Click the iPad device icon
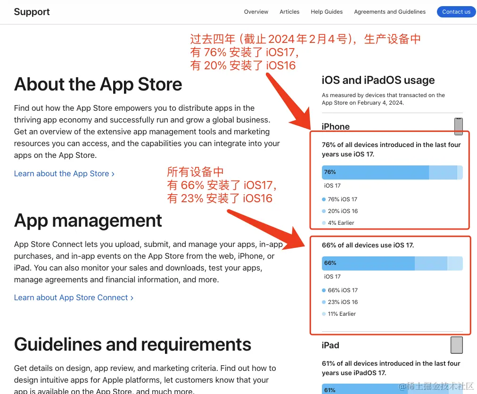Screen dimensions: 477x394 click(x=457, y=345)
